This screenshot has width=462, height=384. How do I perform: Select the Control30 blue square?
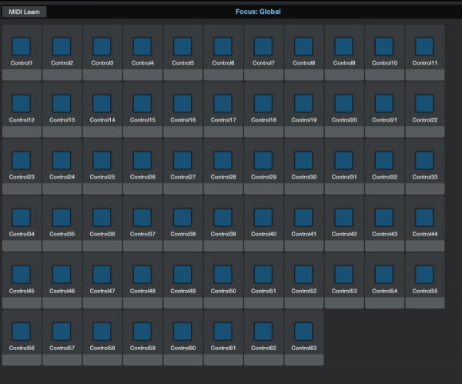point(304,161)
